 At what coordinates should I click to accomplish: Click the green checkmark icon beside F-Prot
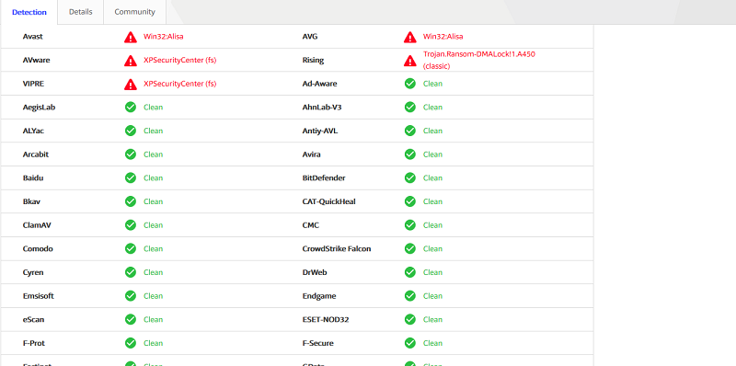point(131,343)
